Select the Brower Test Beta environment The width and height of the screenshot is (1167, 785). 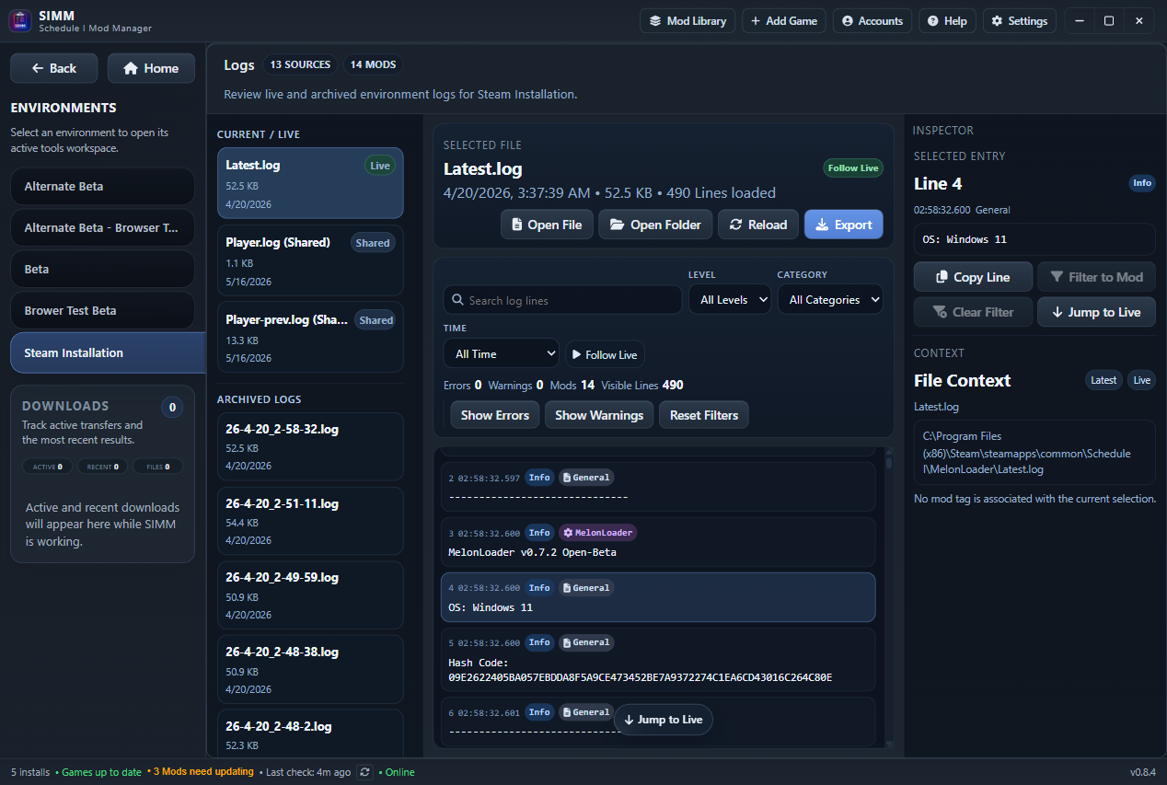pos(102,310)
